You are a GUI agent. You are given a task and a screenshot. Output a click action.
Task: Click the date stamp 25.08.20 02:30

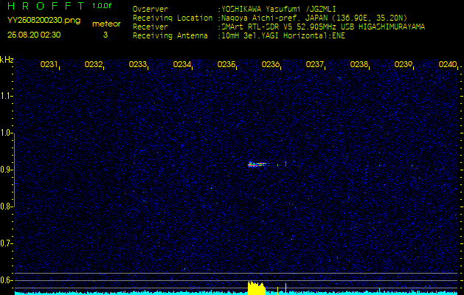tap(34, 35)
